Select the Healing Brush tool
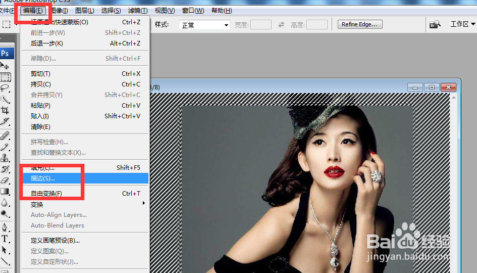The image size is (477, 273). pos(5,135)
